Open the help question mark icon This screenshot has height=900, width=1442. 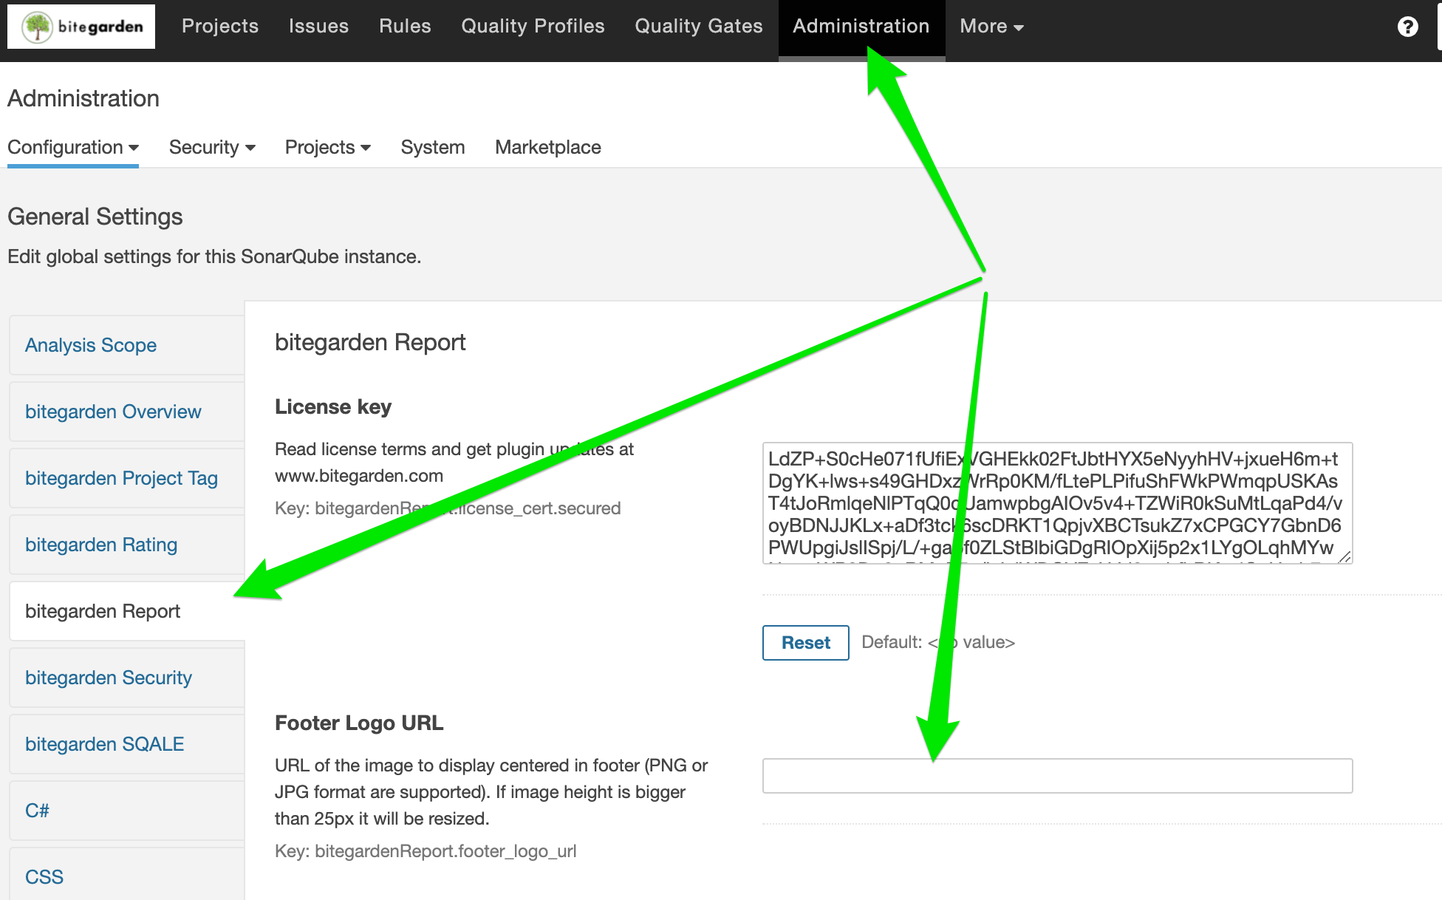click(1407, 27)
